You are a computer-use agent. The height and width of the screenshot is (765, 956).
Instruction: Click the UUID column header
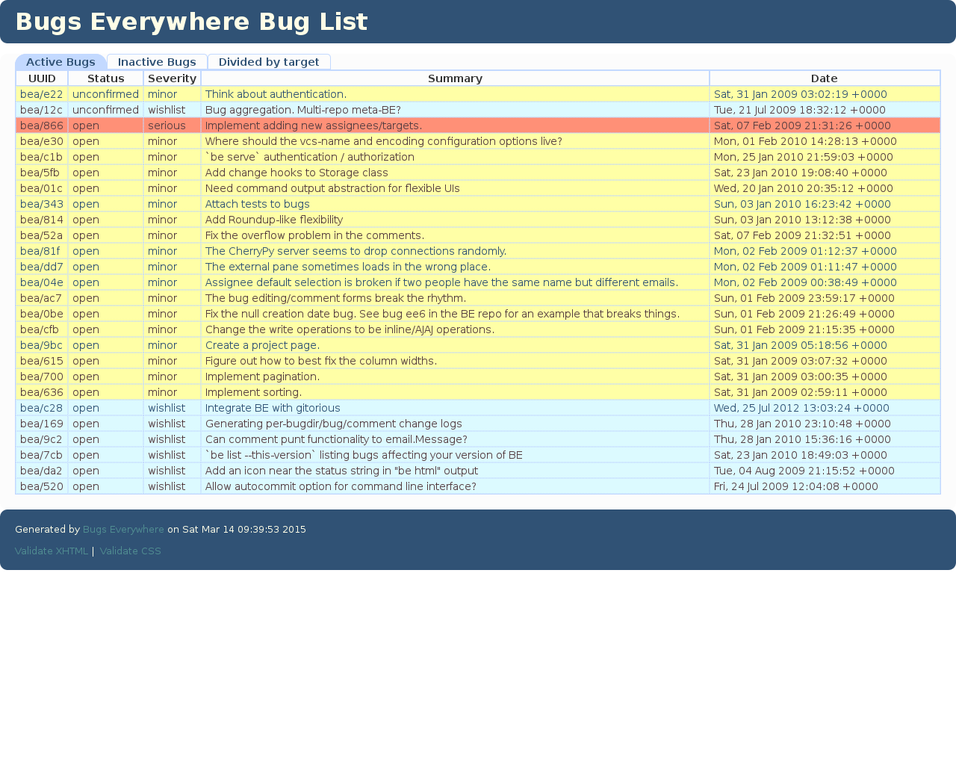(x=42, y=78)
